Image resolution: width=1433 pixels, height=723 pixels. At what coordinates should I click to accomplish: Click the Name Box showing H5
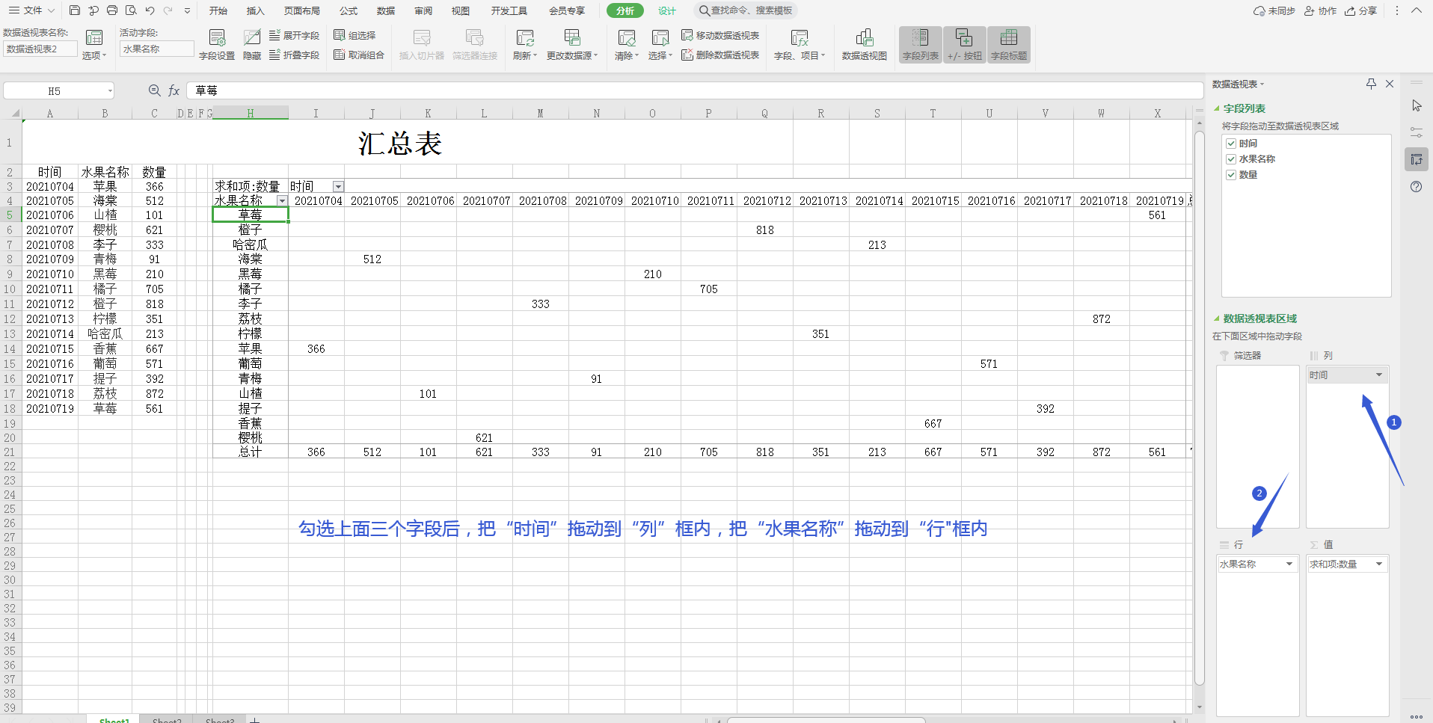[x=58, y=90]
